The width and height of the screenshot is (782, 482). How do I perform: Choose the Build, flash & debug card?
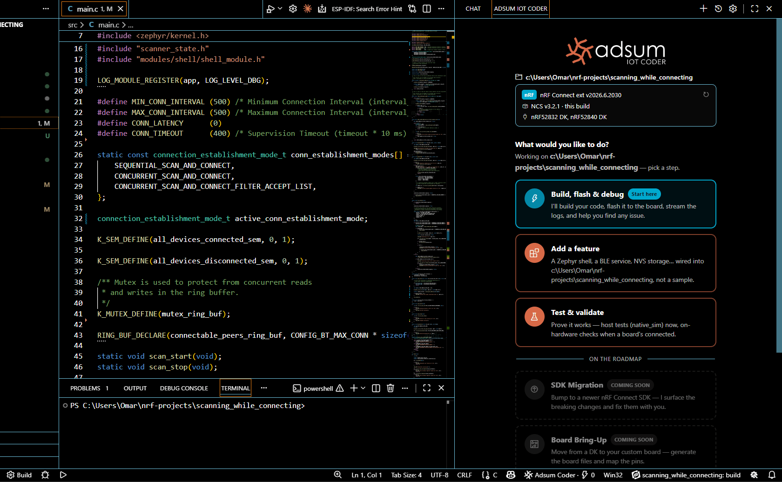pyautogui.click(x=615, y=204)
